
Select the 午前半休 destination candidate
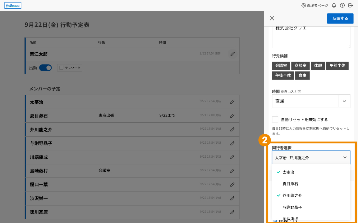tap(337, 66)
